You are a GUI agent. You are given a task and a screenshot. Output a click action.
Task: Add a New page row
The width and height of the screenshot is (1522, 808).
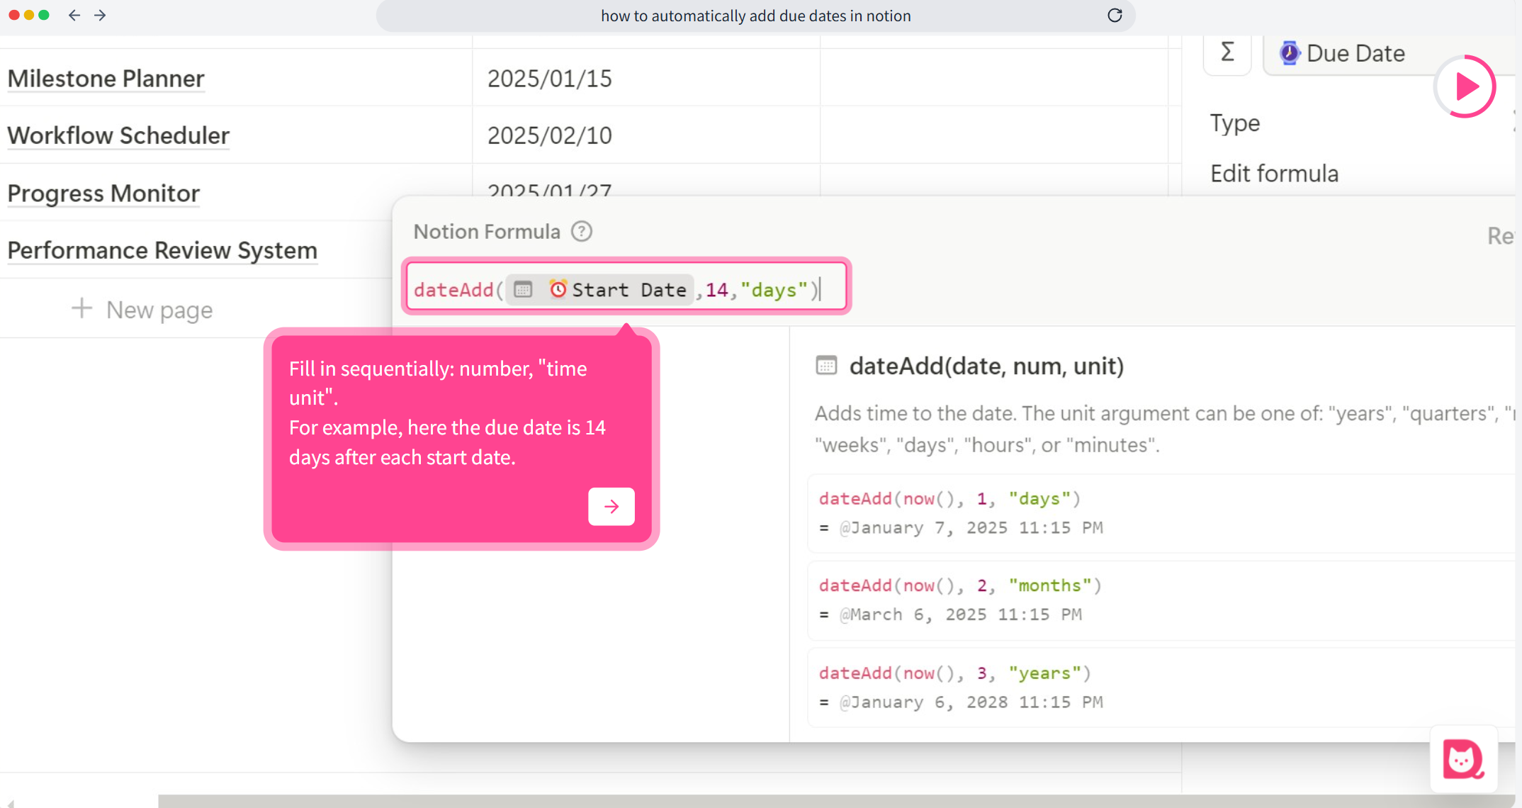[x=142, y=310]
